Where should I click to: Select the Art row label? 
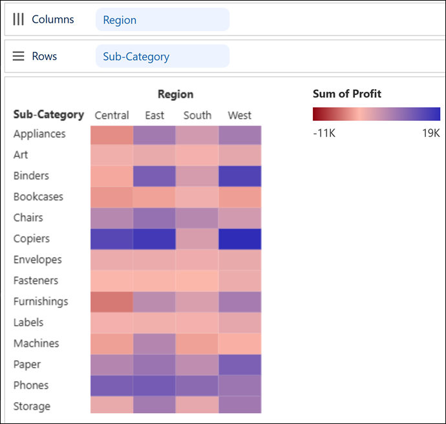[21, 155]
